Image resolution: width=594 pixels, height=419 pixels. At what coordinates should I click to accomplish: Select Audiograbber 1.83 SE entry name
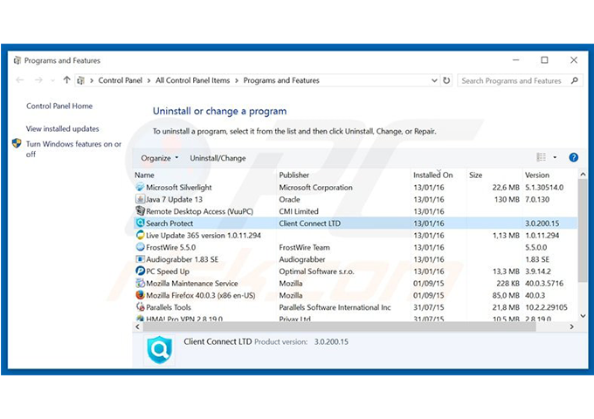183,259
